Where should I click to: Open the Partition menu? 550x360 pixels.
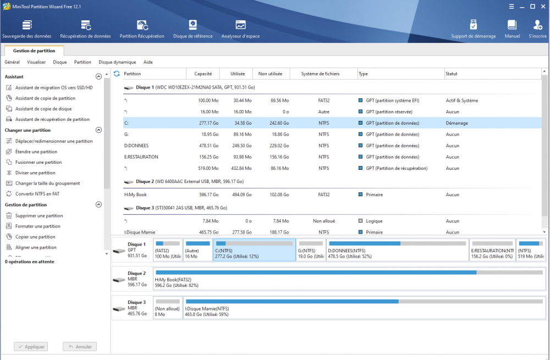tap(82, 62)
